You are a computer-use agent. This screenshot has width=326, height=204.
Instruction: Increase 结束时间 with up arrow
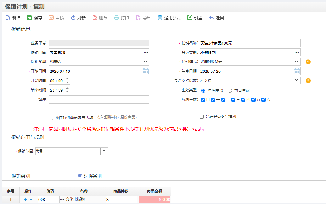tap(67, 88)
